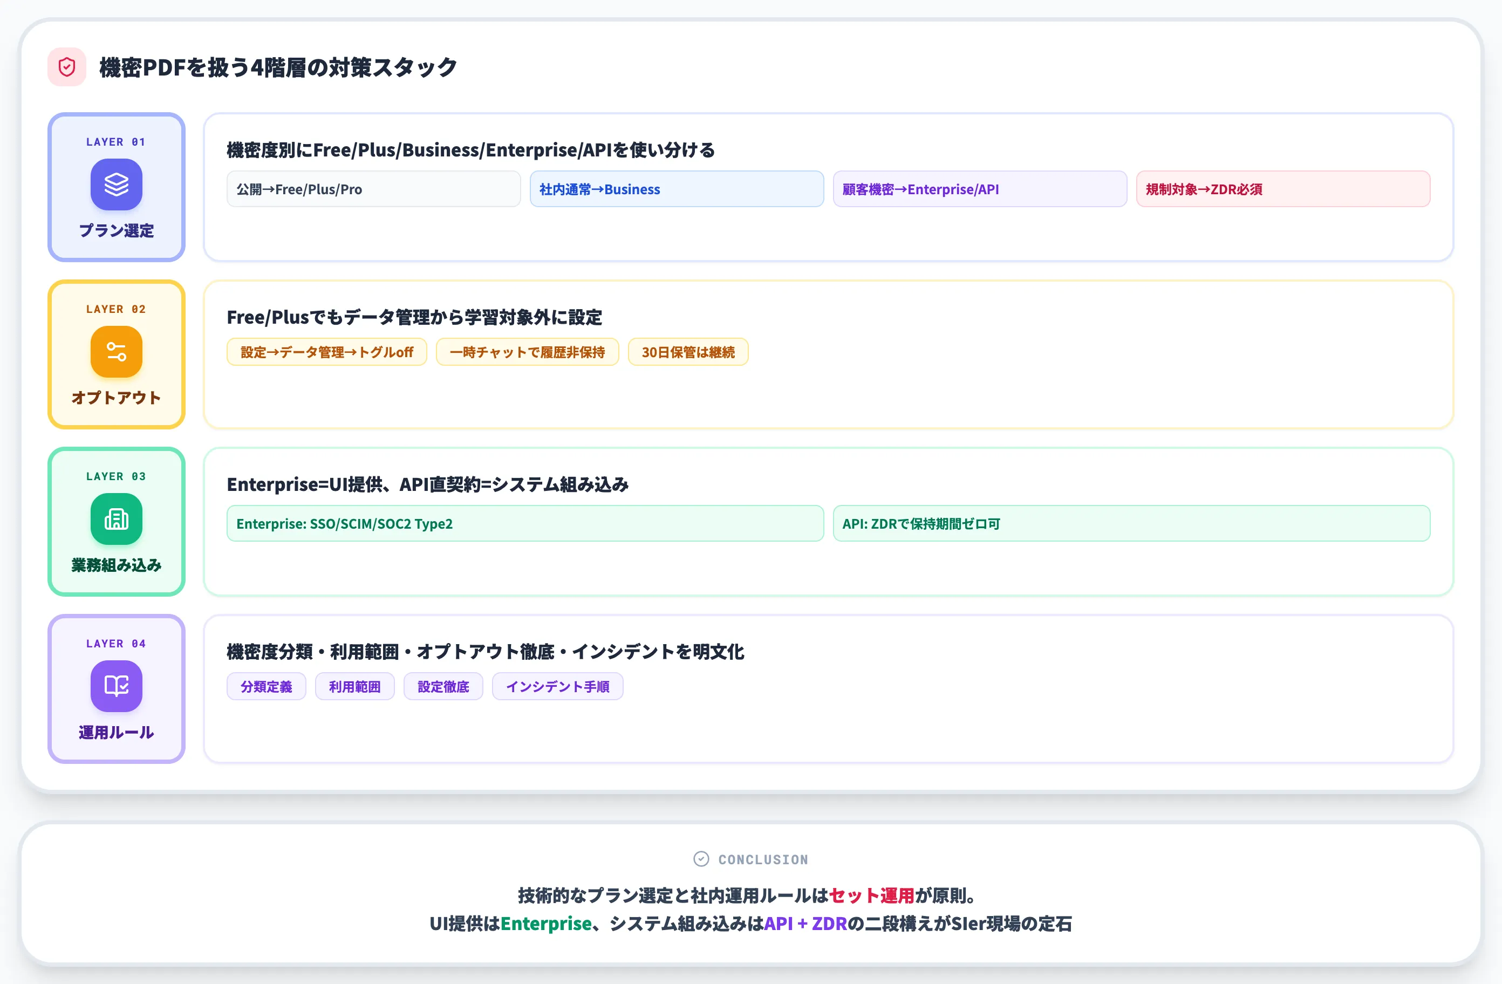This screenshot has width=1502, height=984.
Task: Click the API: ZDRで保持期間ゼロ可 box
Action: (x=1131, y=523)
